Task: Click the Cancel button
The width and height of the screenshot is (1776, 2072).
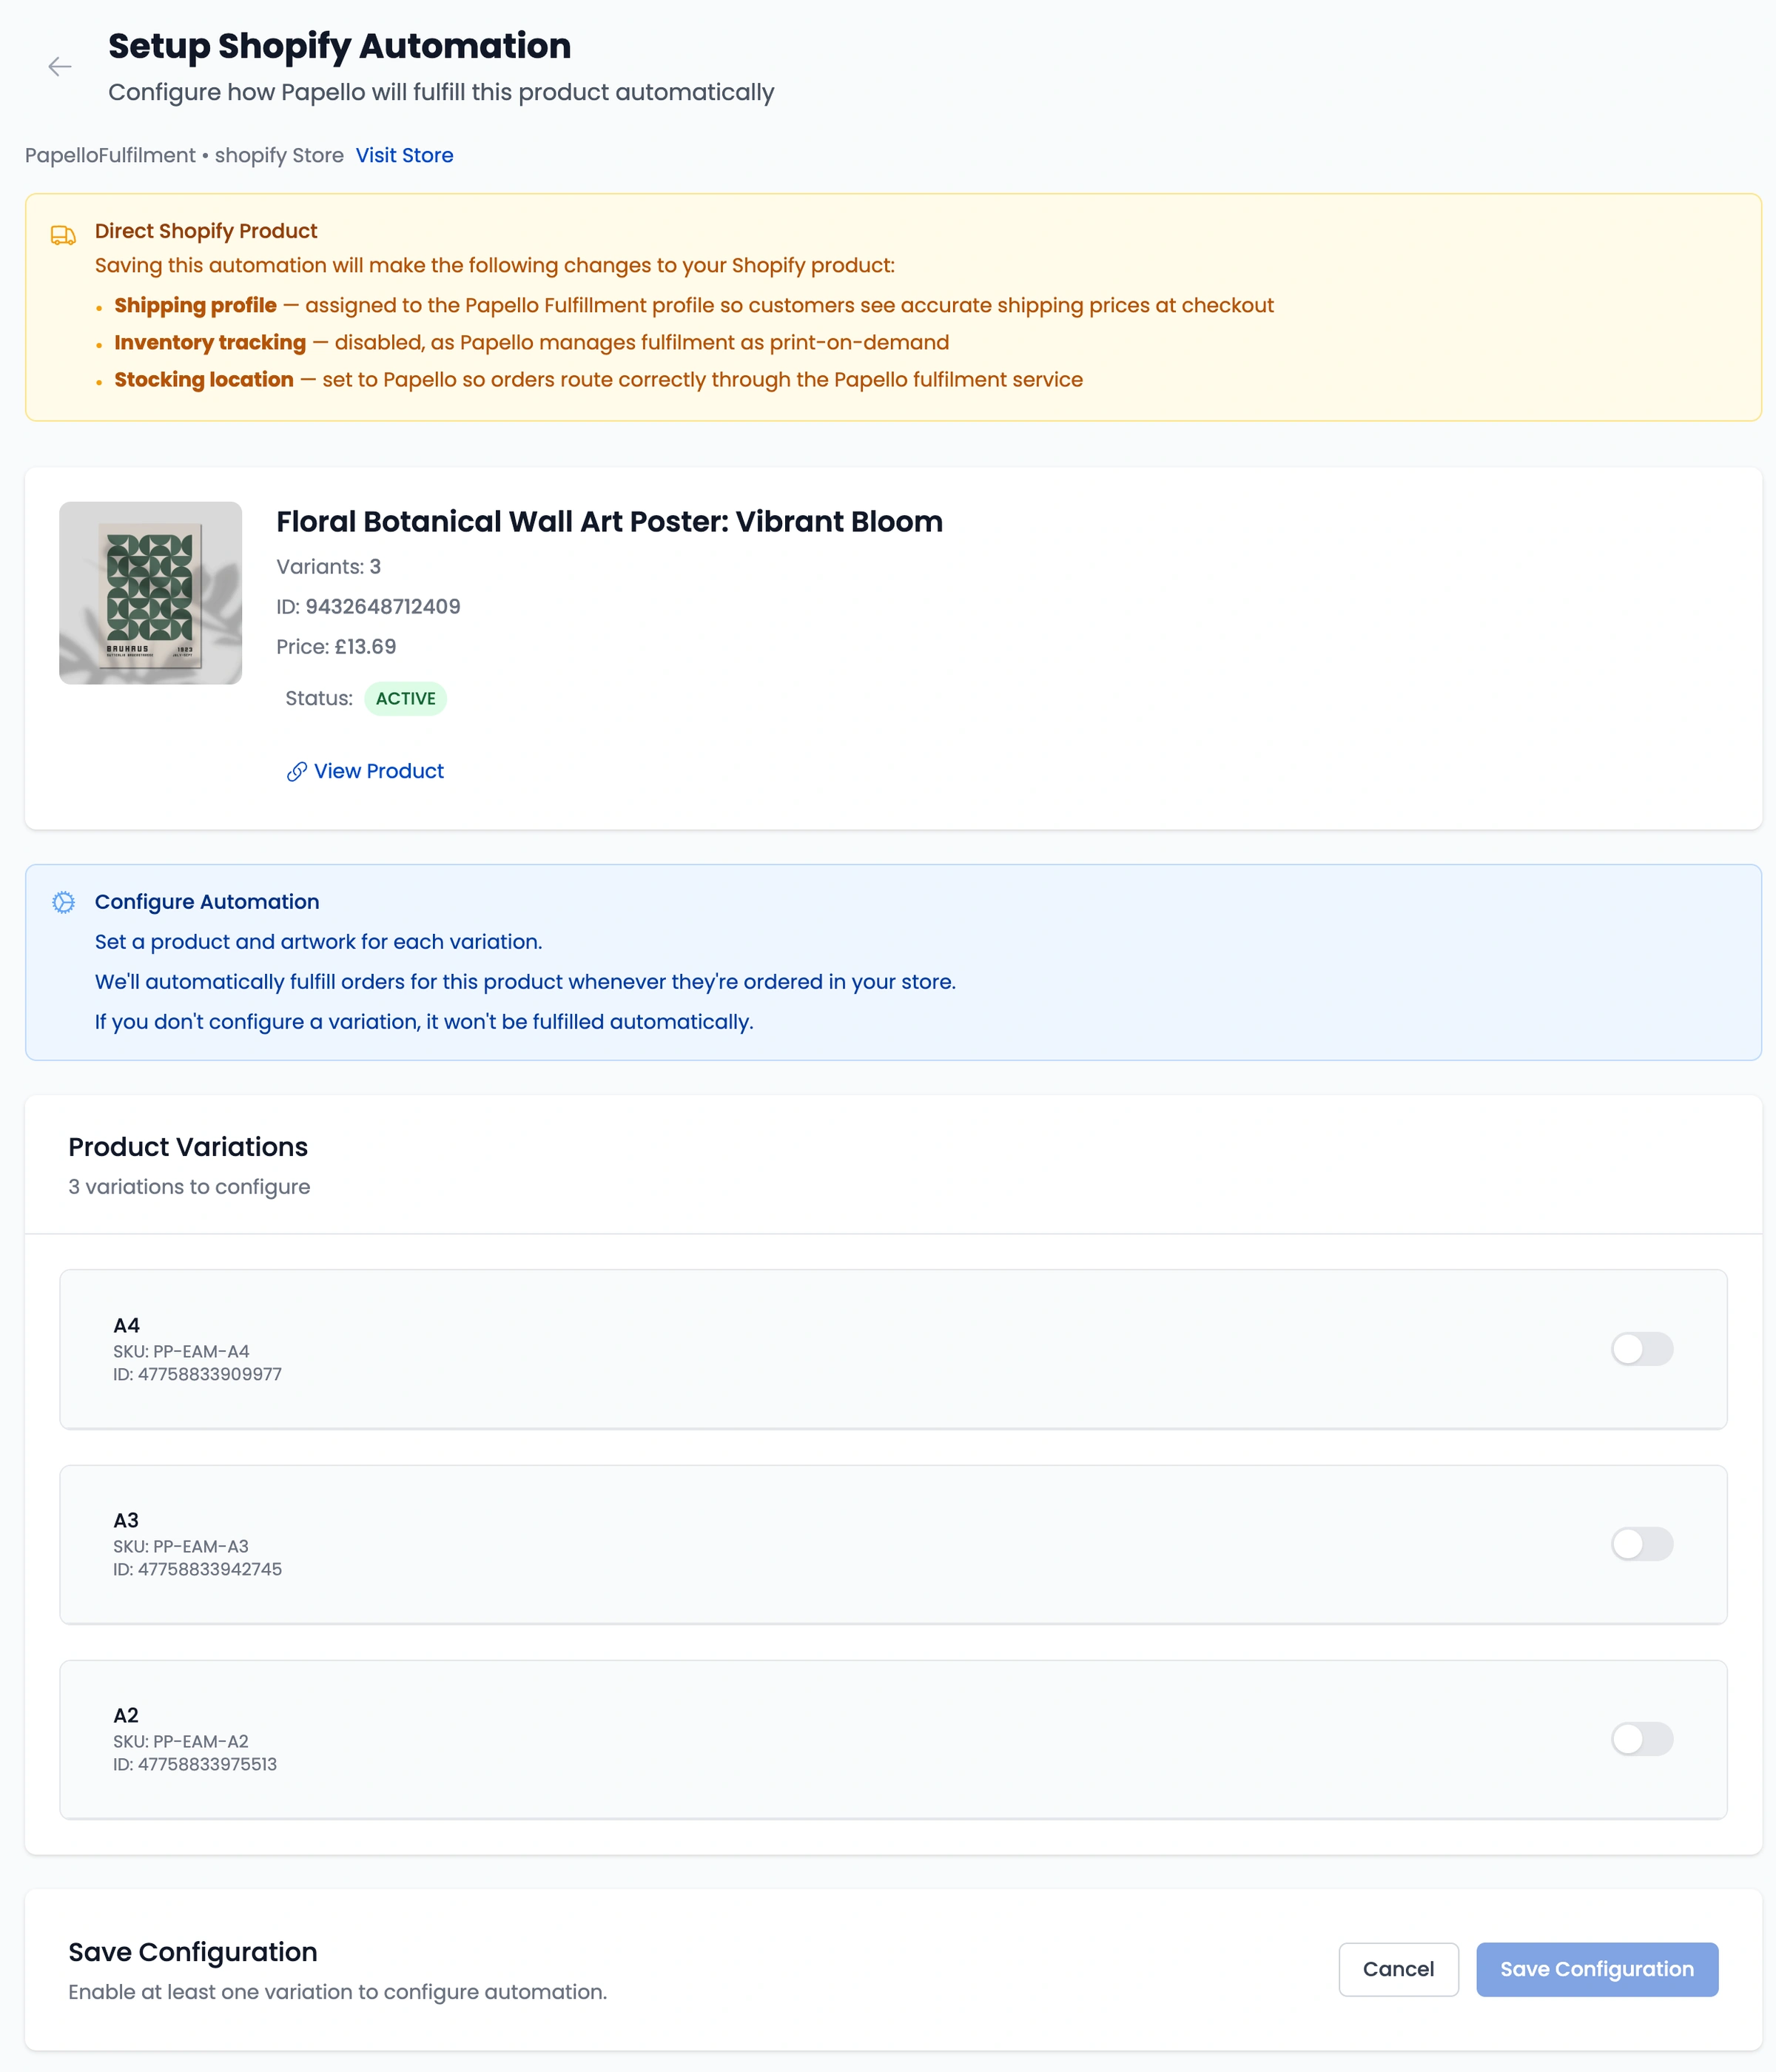Action: click(1397, 1969)
